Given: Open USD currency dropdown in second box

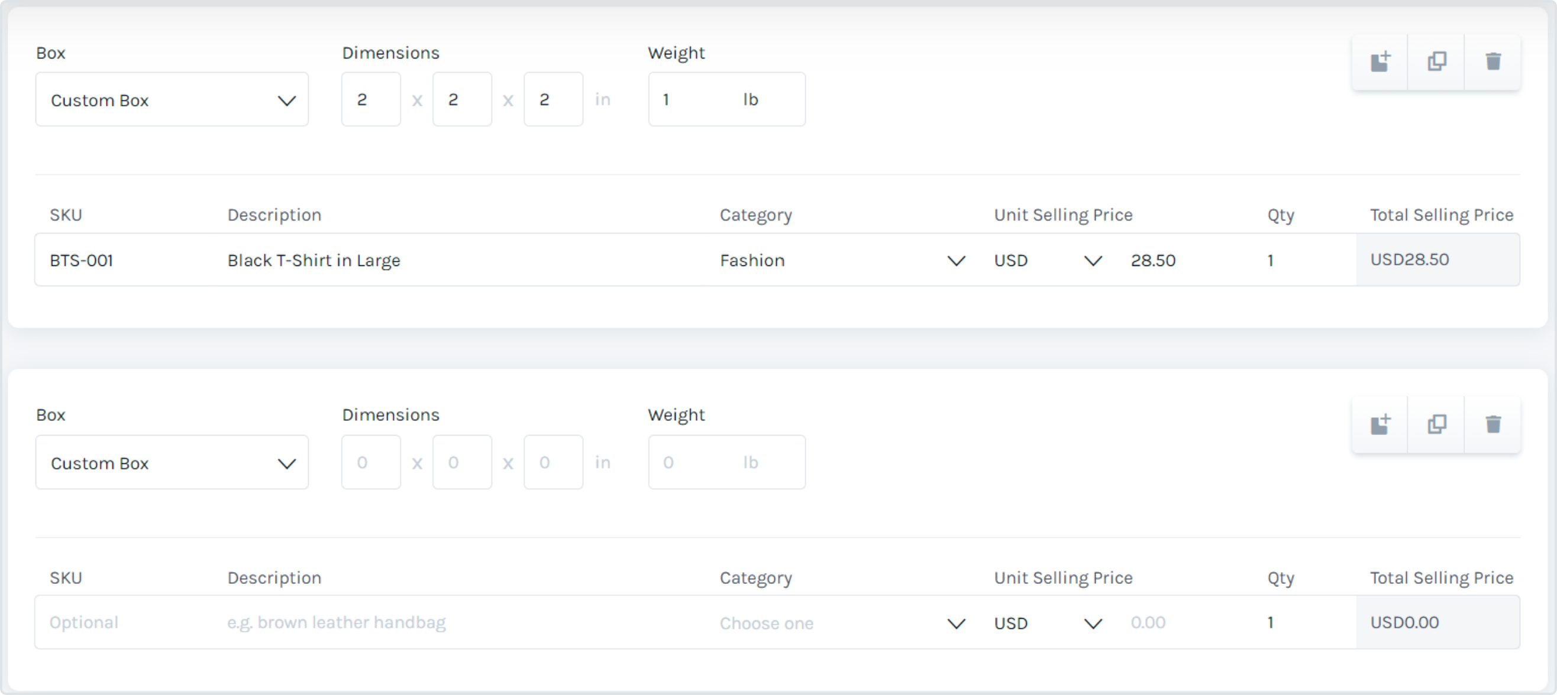Looking at the screenshot, I should 1048,623.
